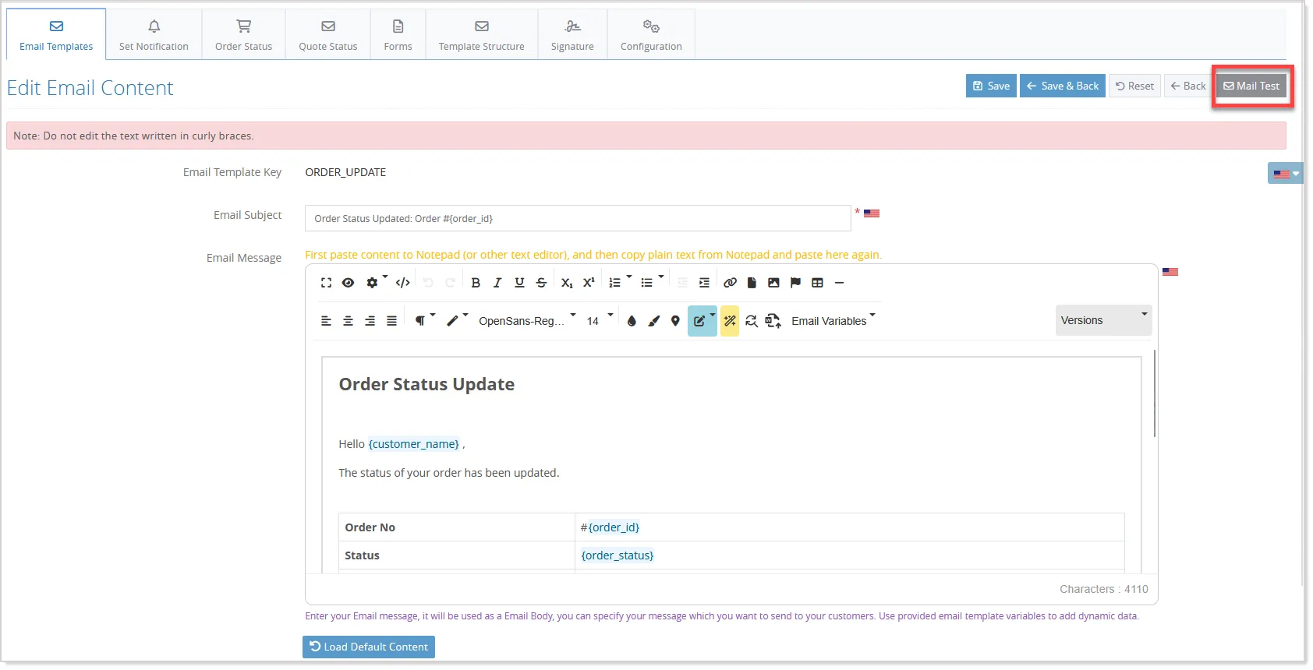The width and height of the screenshot is (1313, 670).
Task: Open the gear options dropdown
Action: 376,282
